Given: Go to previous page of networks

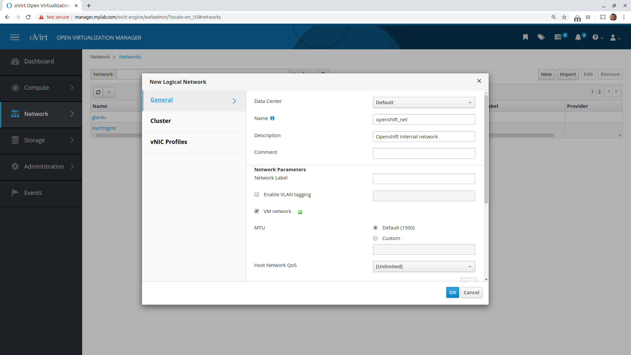Looking at the screenshot, I should point(609,92).
